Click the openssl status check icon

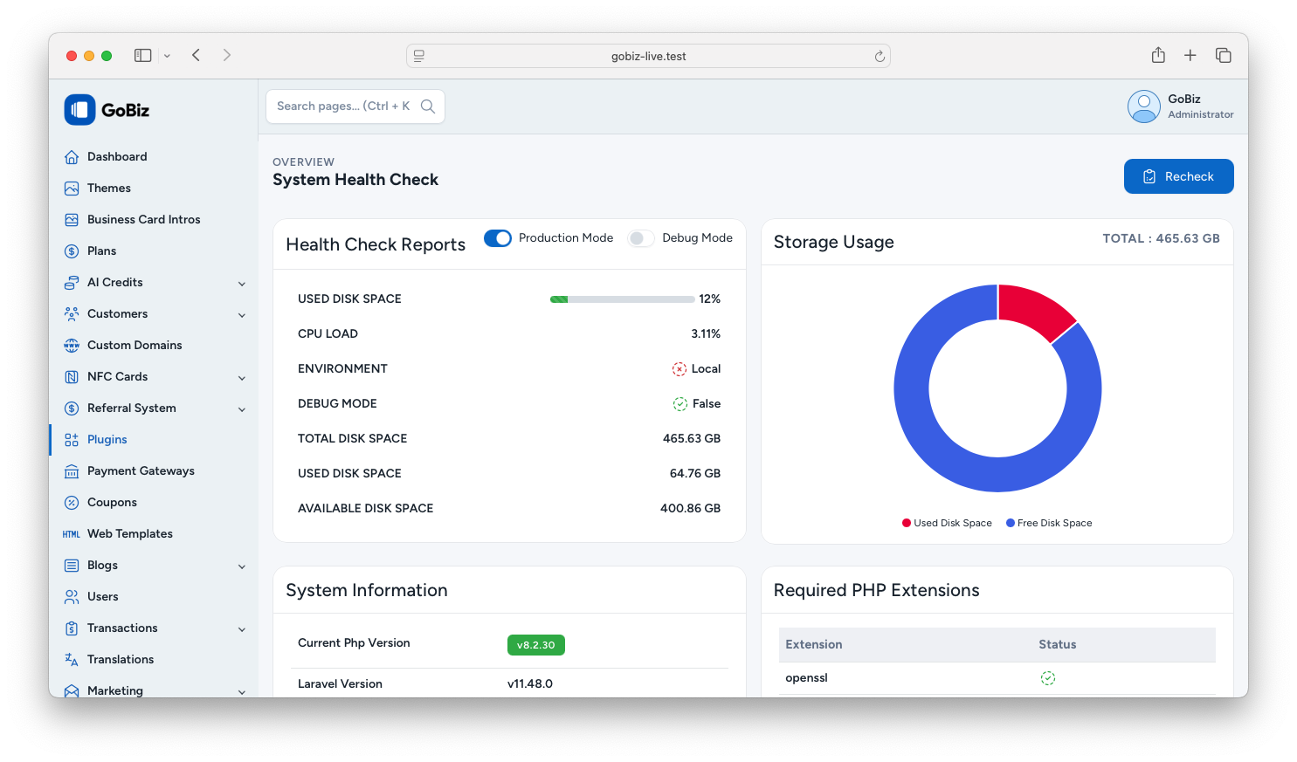coord(1048,678)
